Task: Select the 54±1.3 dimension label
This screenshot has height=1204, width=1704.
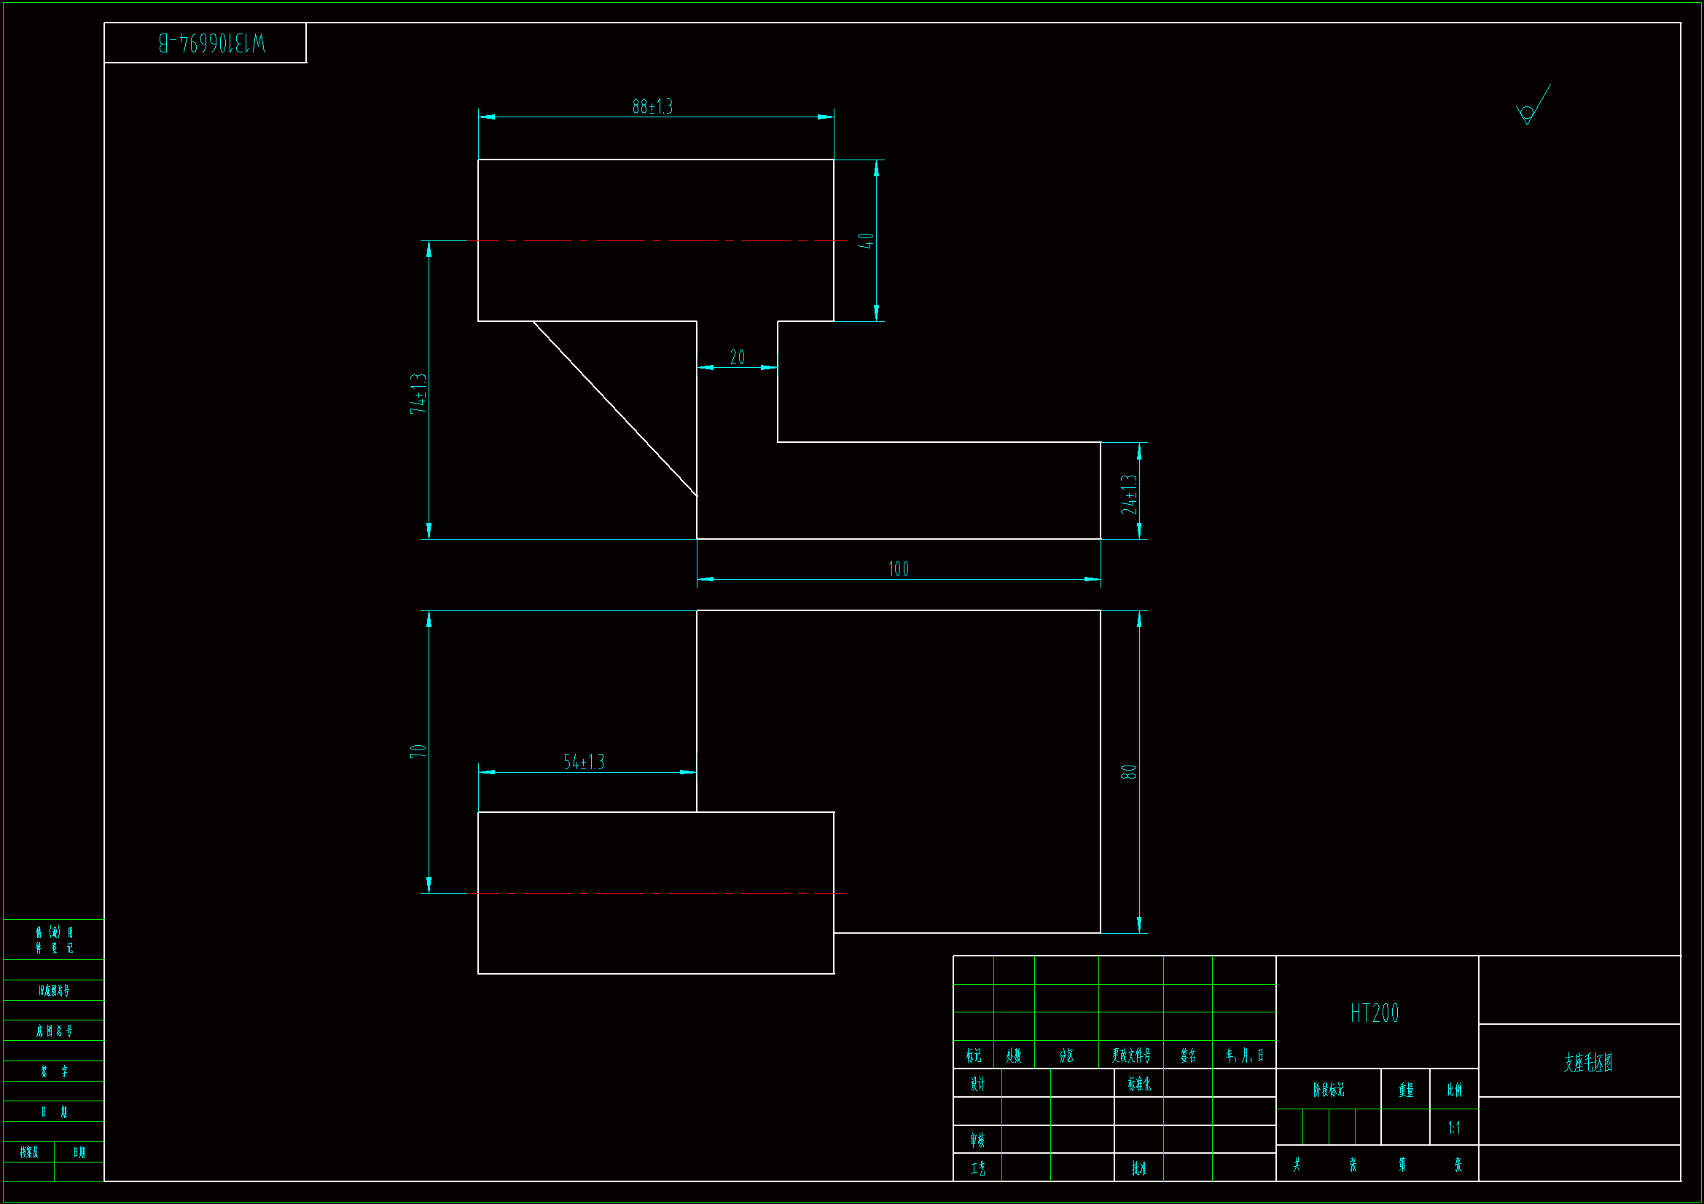Action: click(583, 762)
